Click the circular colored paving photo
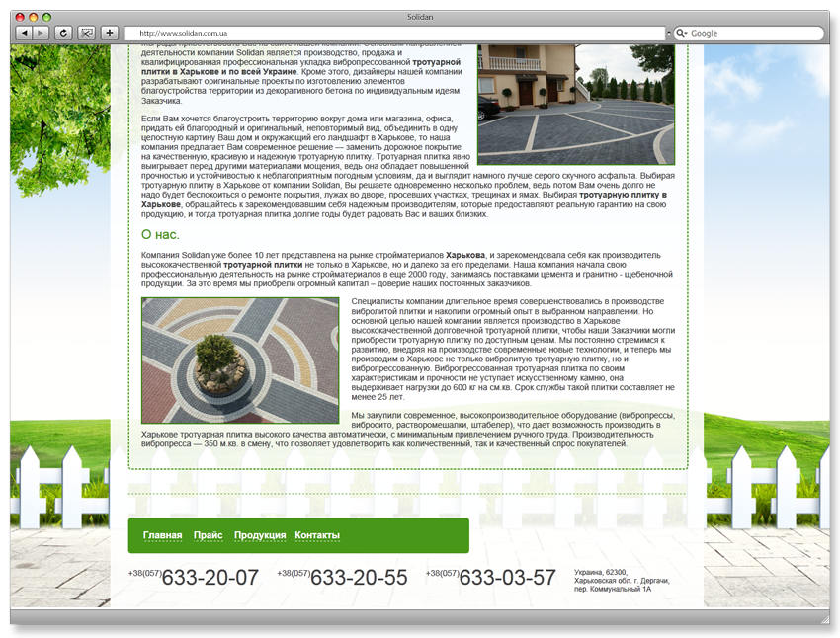 tap(240, 360)
